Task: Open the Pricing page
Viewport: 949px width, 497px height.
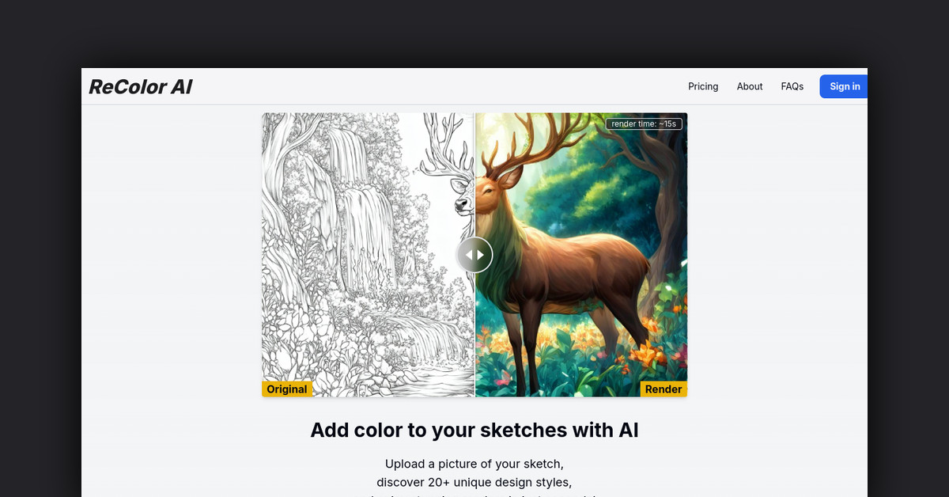Action: [x=703, y=86]
